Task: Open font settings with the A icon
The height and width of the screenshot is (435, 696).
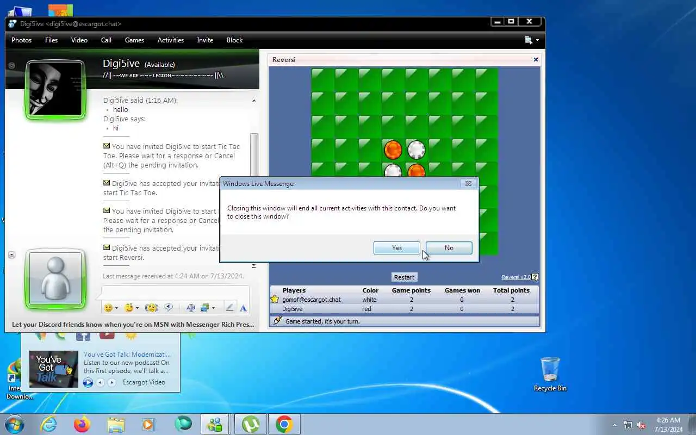Action: [243, 308]
